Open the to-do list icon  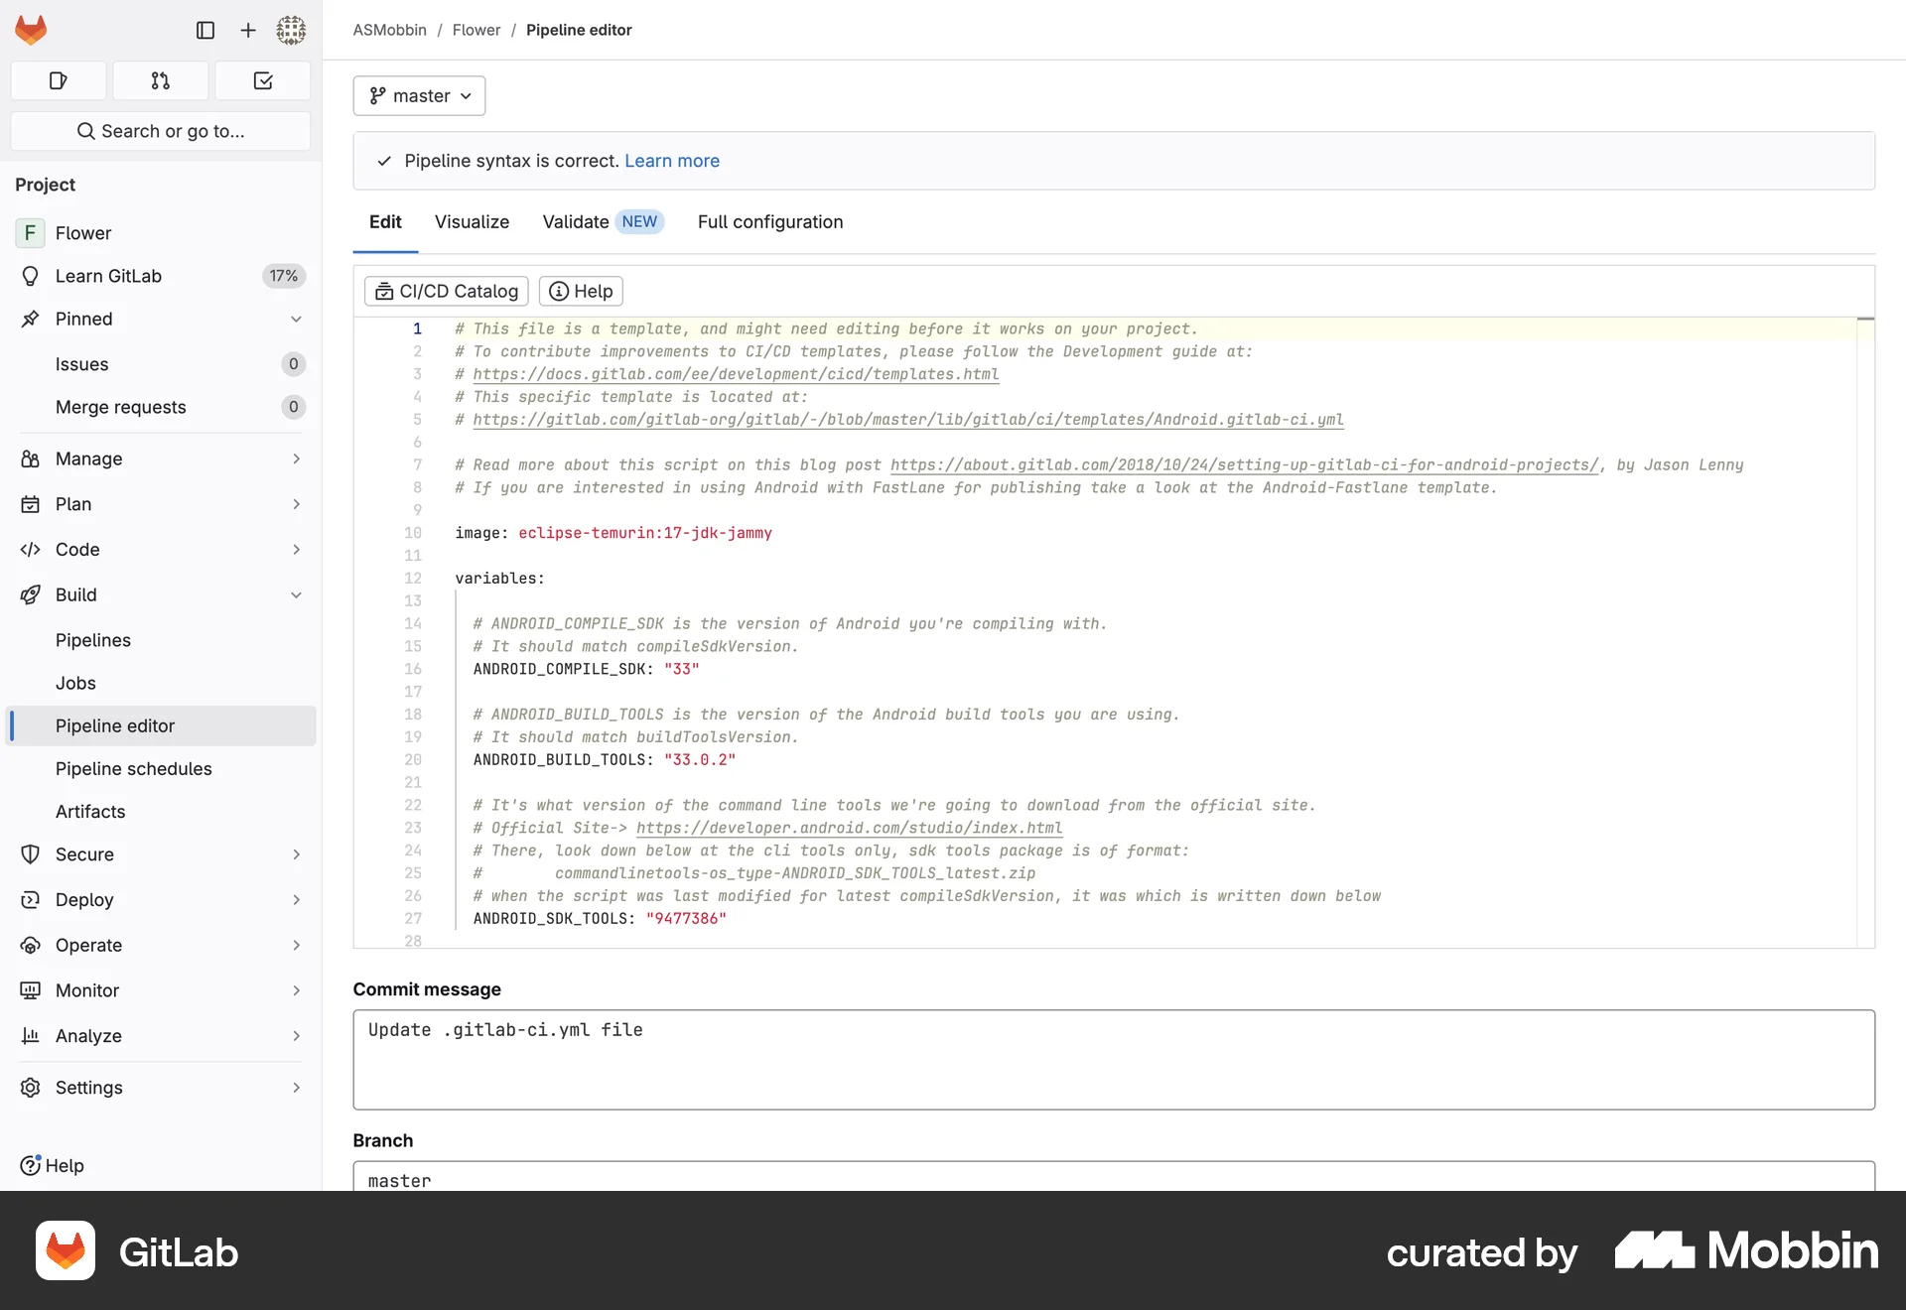pyautogui.click(x=262, y=80)
